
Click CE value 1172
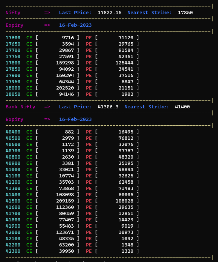[68, 144]
